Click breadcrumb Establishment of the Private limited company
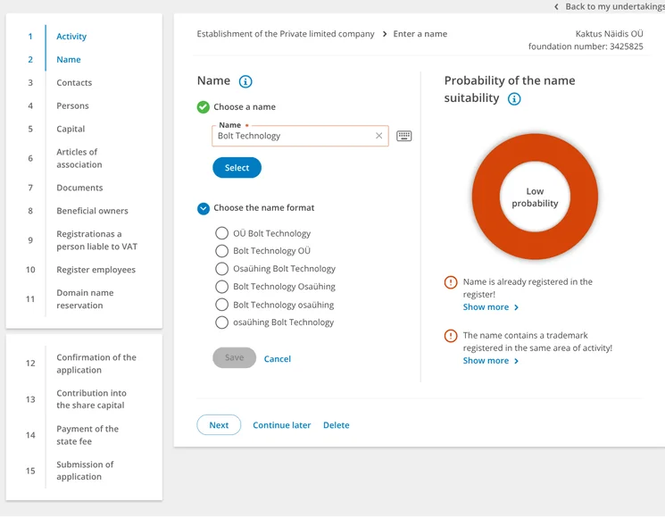Image resolution: width=665 pixels, height=519 pixels. coord(286,34)
